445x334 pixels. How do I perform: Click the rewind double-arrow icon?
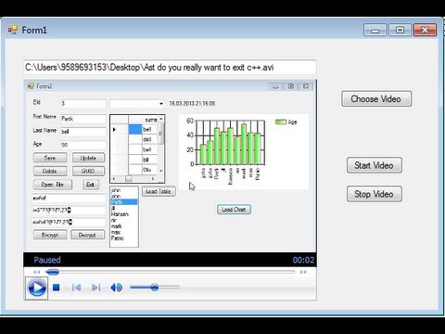37,272
